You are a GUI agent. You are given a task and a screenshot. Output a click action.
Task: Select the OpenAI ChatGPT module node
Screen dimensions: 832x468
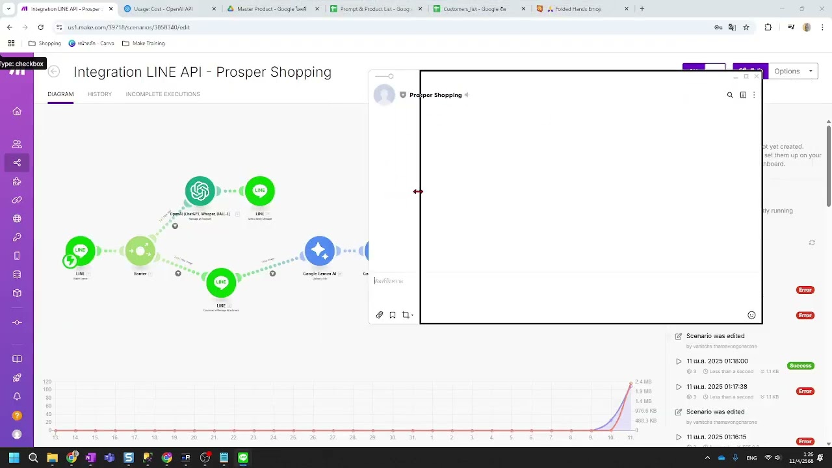point(200,191)
